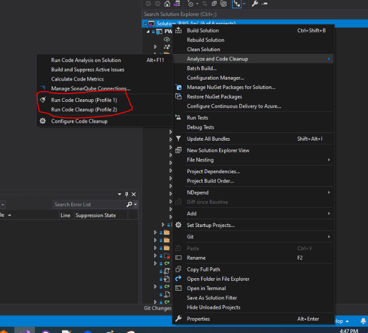Click the broom icon for Code Cleanup Profile 1

point(43,100)
